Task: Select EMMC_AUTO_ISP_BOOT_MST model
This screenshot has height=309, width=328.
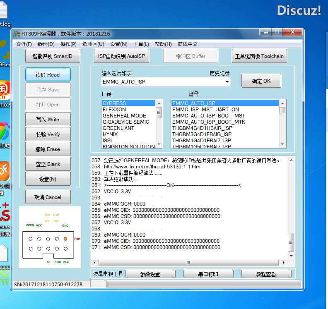Action: point(225,115)
